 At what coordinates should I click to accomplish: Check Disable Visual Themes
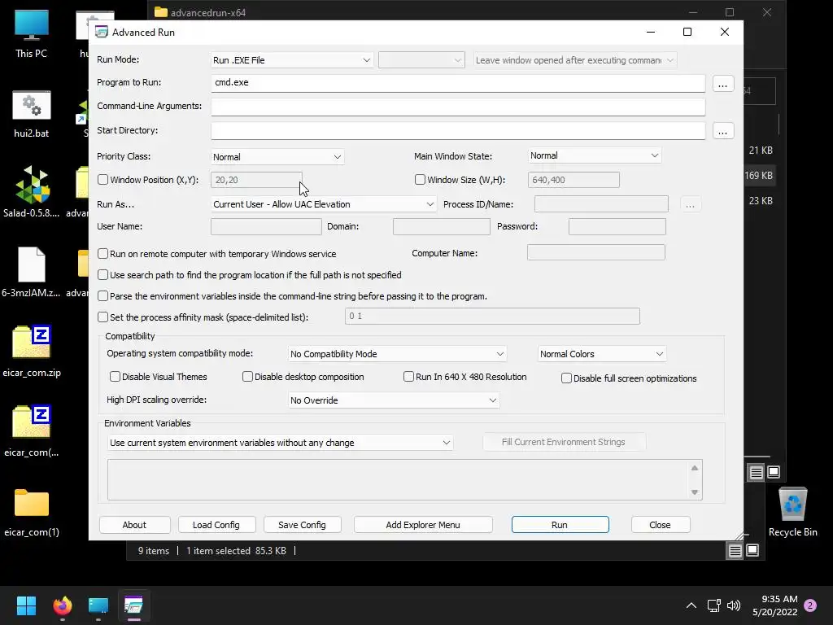coord(115,376)
